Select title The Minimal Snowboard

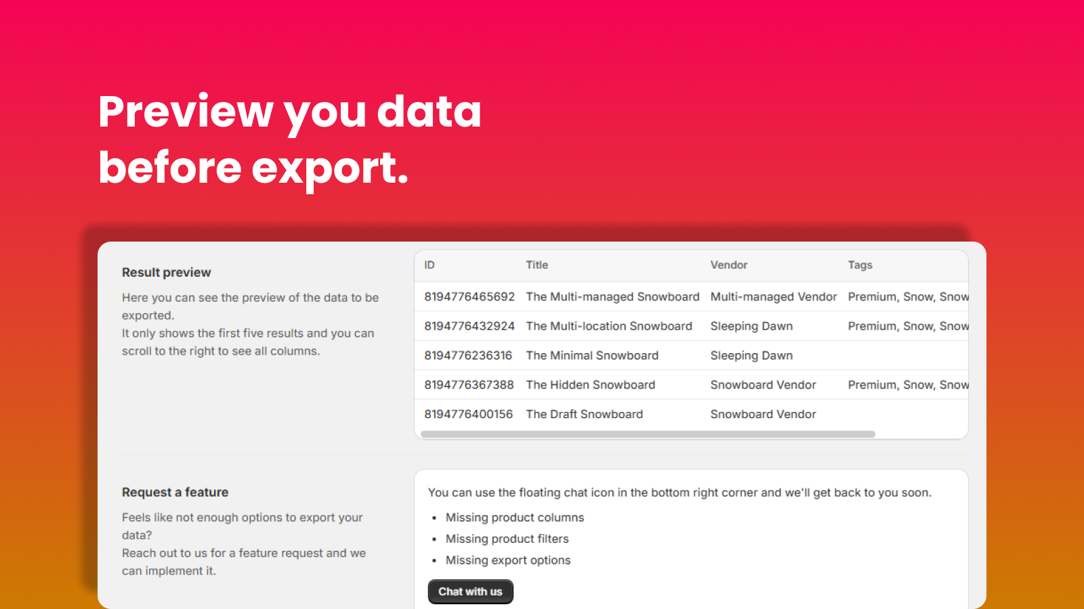coord(592,355)
